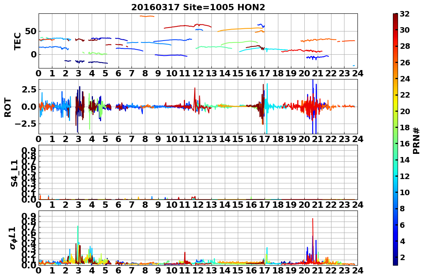Click hour 24 tick below the TEC panel
Screen dimensions: 424x279
point(357,73)
